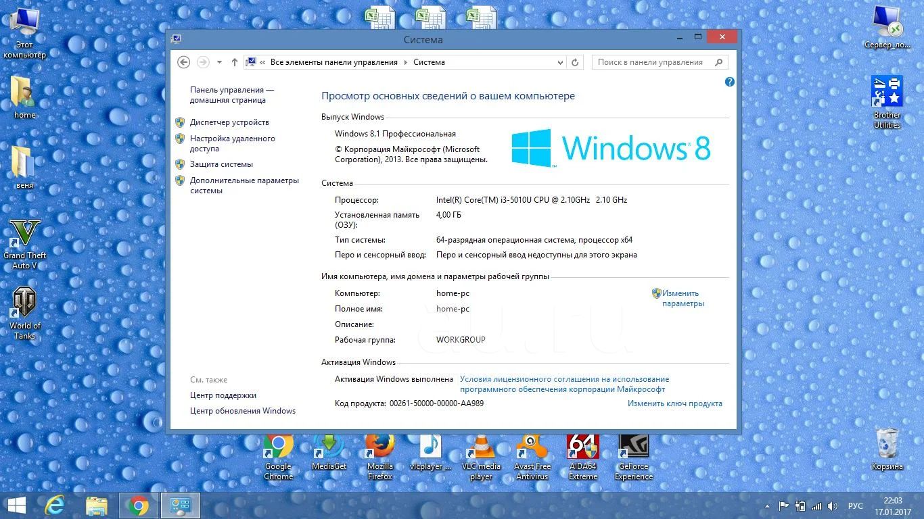Viewport: 924px width, 519px height.
Task: Click the system icon in the window title bar
Action: (177, 39)
